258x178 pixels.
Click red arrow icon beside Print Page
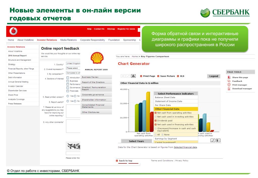(141, 76)
